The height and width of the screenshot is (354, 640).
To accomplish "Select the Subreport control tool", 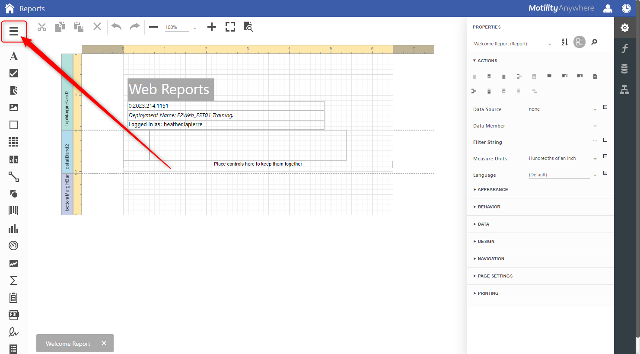I will (x=14, y=297).
